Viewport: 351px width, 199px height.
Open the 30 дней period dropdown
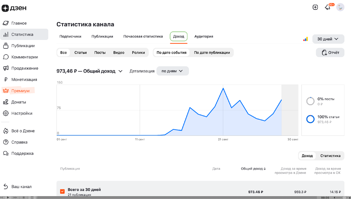pyautogui.click(x=328, y=39)
